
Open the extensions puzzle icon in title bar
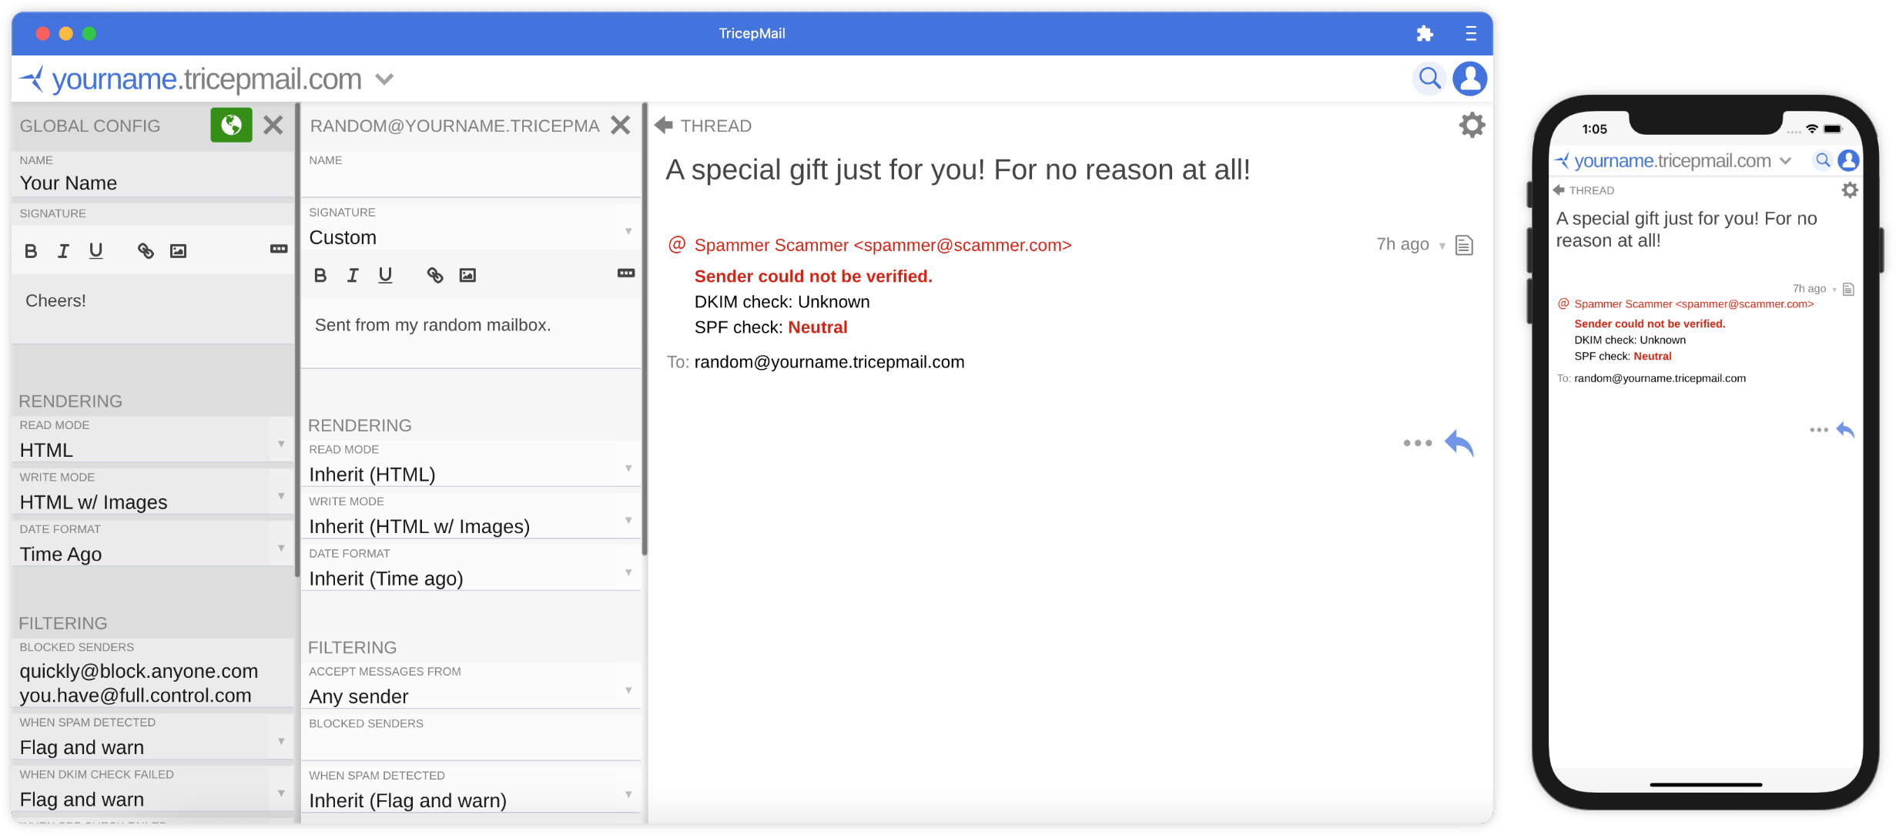pos(1424,34)
